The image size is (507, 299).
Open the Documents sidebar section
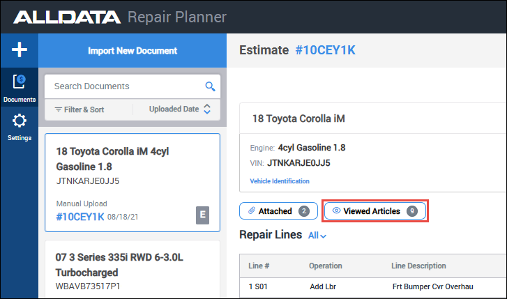pyautogui.click(x=19, y=88)
